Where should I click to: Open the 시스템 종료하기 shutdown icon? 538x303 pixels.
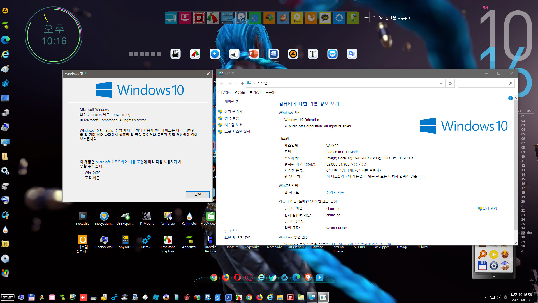(x=83, y=244)
